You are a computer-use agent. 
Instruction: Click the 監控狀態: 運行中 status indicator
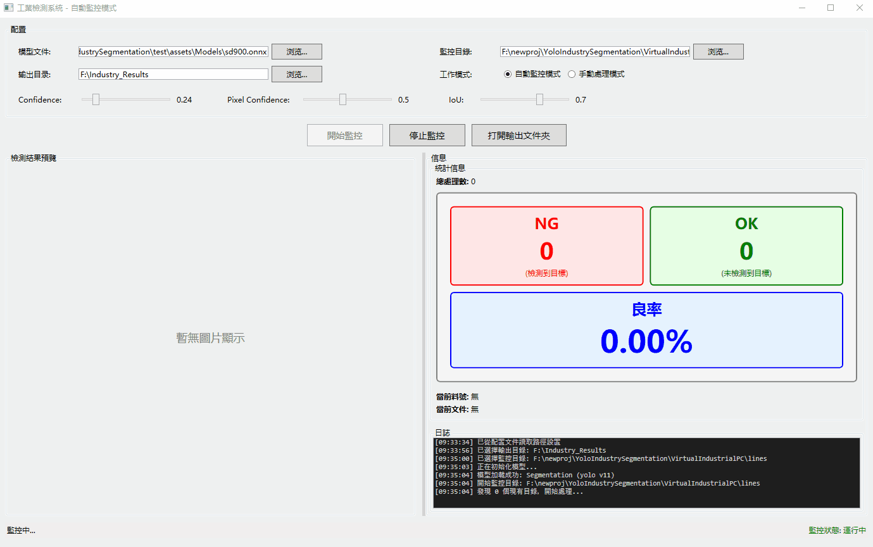(838, 531)
